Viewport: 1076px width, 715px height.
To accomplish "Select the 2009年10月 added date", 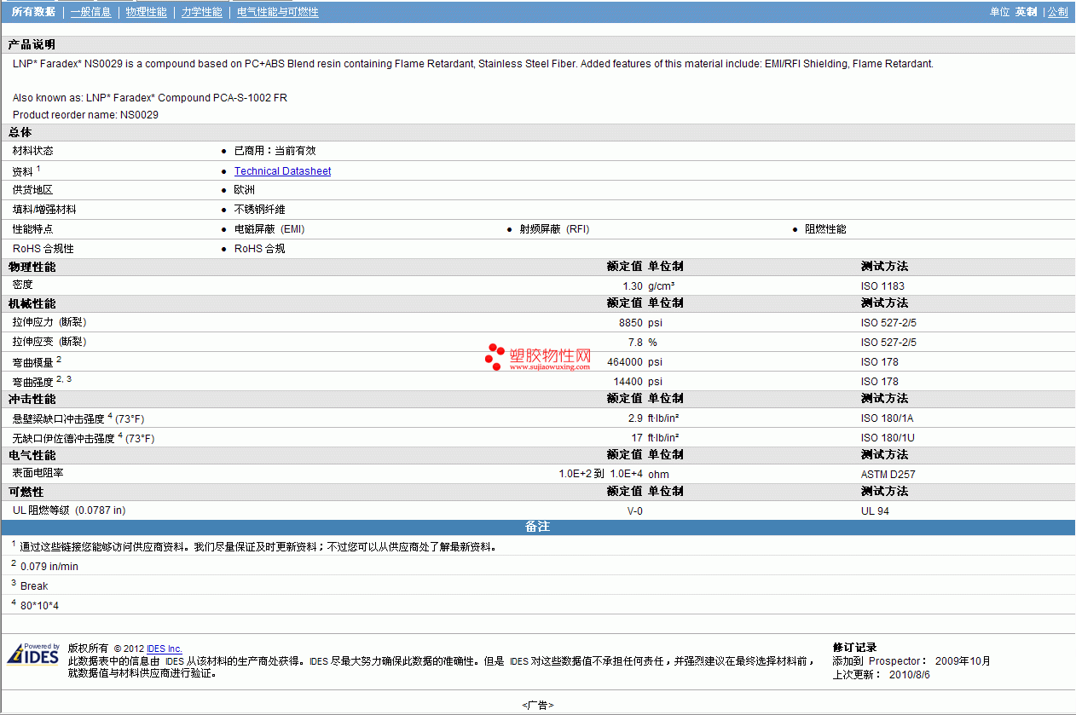I will tap(963, 661).
